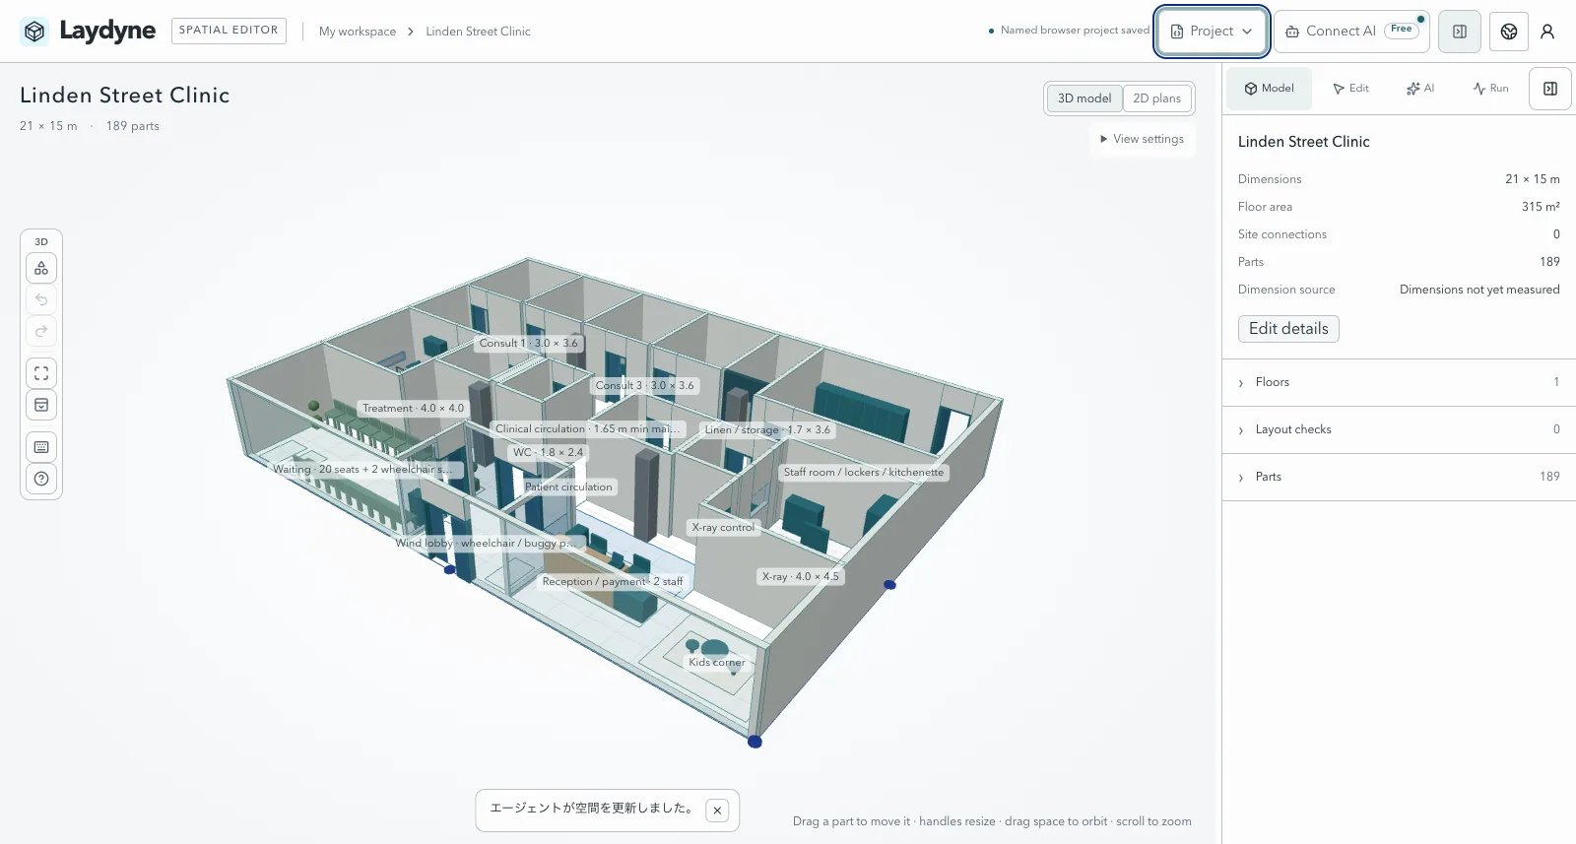Select the Edit tab

(1351, 89)
